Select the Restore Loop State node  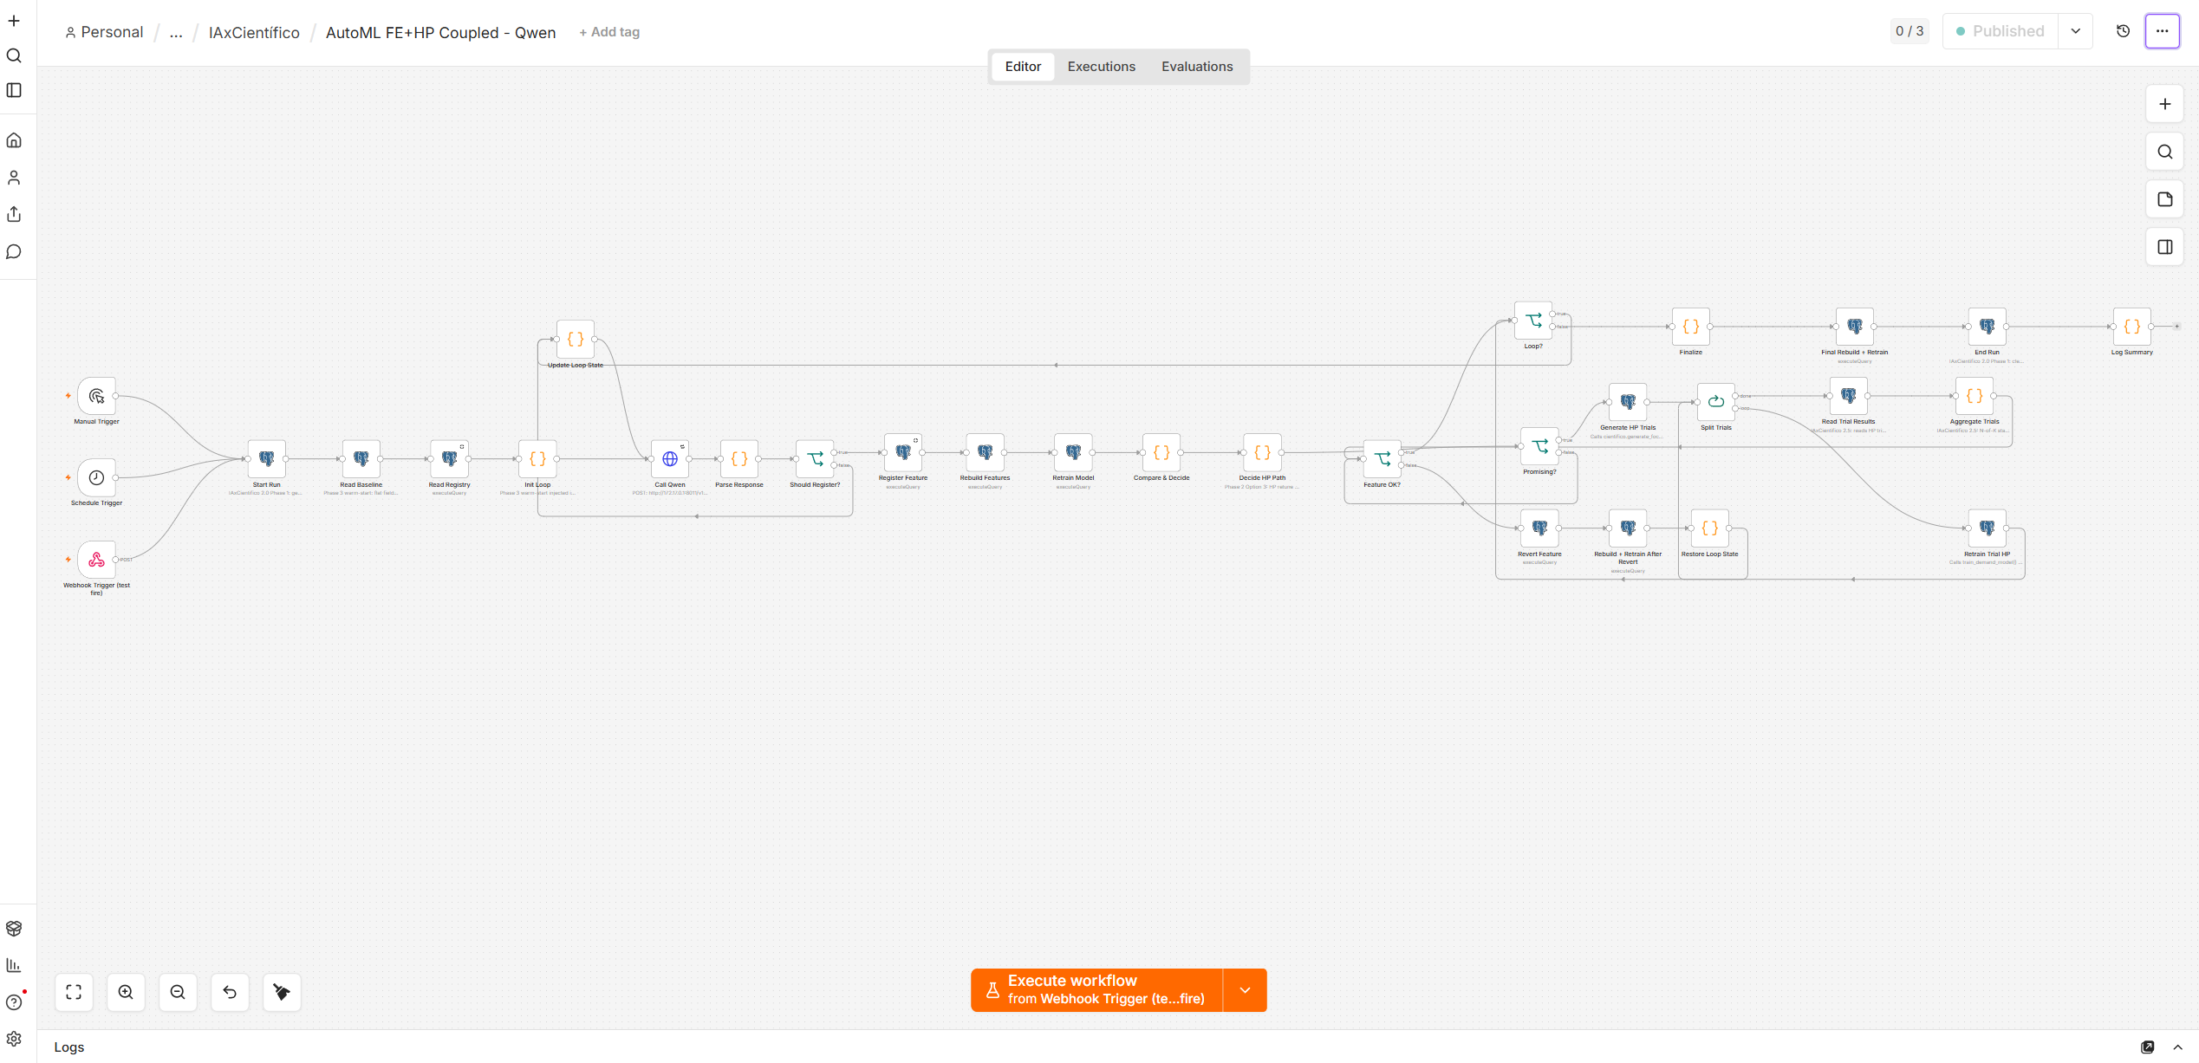[1710, 528]
